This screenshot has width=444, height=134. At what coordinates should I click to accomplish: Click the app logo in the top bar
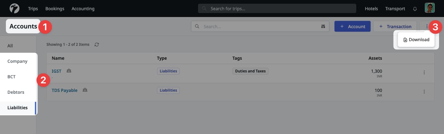[x=15, y=8]
